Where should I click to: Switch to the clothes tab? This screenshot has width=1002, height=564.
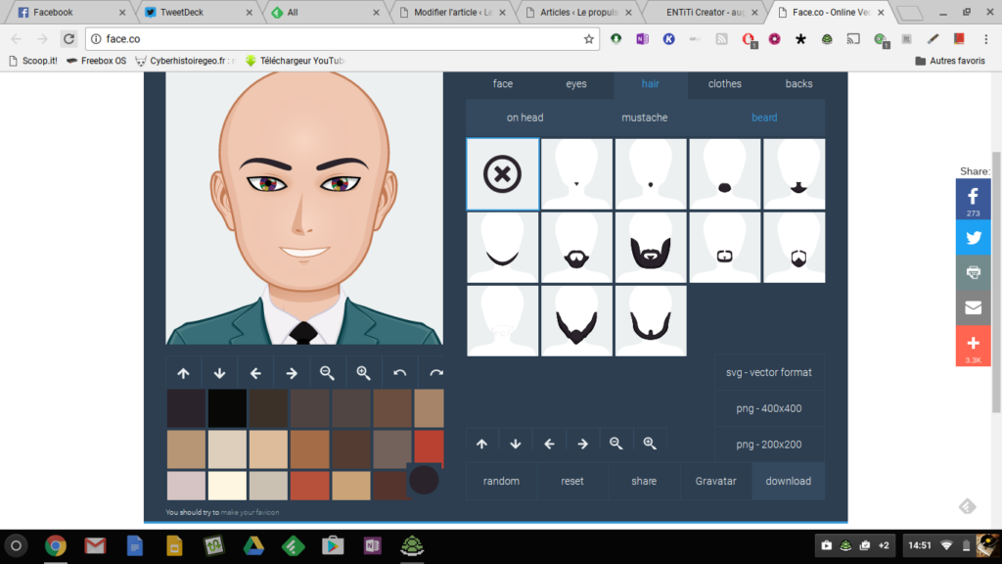click(724, 83)
